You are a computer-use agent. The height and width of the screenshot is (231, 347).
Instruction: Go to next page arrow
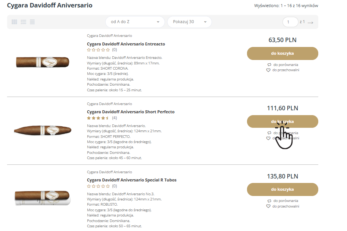click(310, 22)
